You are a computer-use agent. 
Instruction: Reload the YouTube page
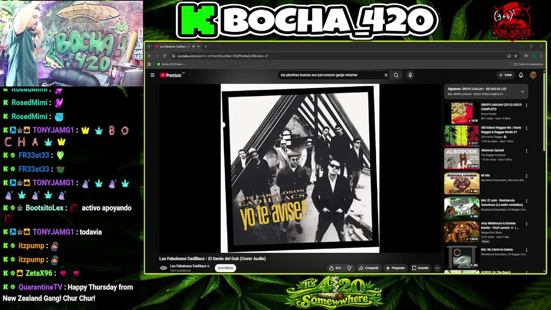164,56
